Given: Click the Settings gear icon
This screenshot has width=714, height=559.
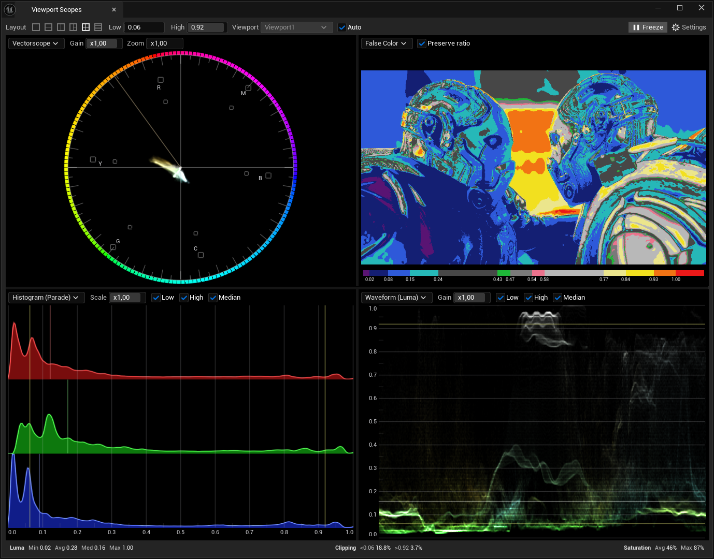Looking at the screenshot, I should click(x=676, y=27).
